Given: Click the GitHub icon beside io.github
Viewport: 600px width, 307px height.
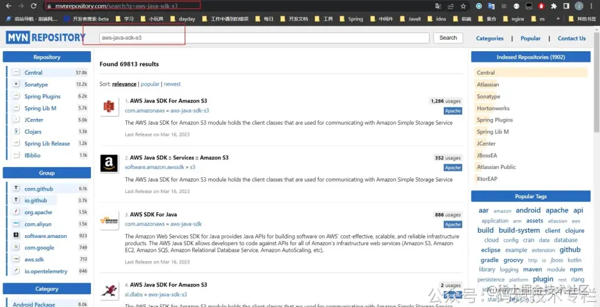Looking at the screenshot, I should tap(17, 200).
